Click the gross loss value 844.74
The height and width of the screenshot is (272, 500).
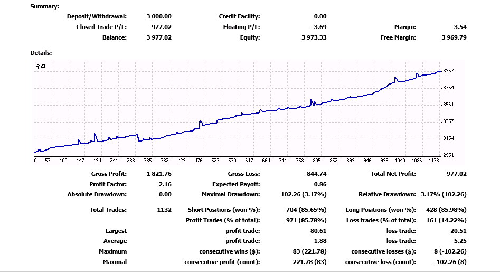pos(316,174)
